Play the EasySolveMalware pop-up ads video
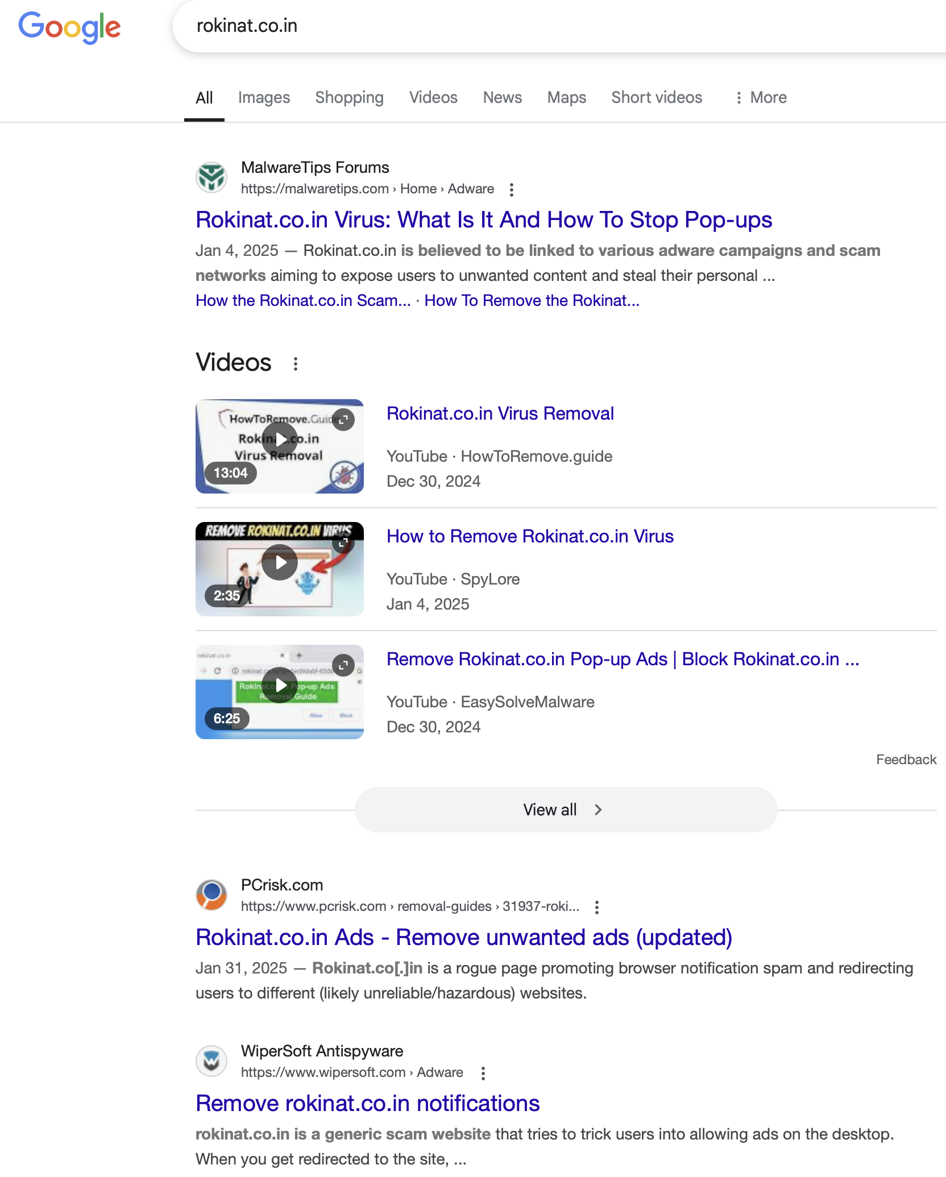This screenshot has width=946, height=1177. tap(280, 685)
